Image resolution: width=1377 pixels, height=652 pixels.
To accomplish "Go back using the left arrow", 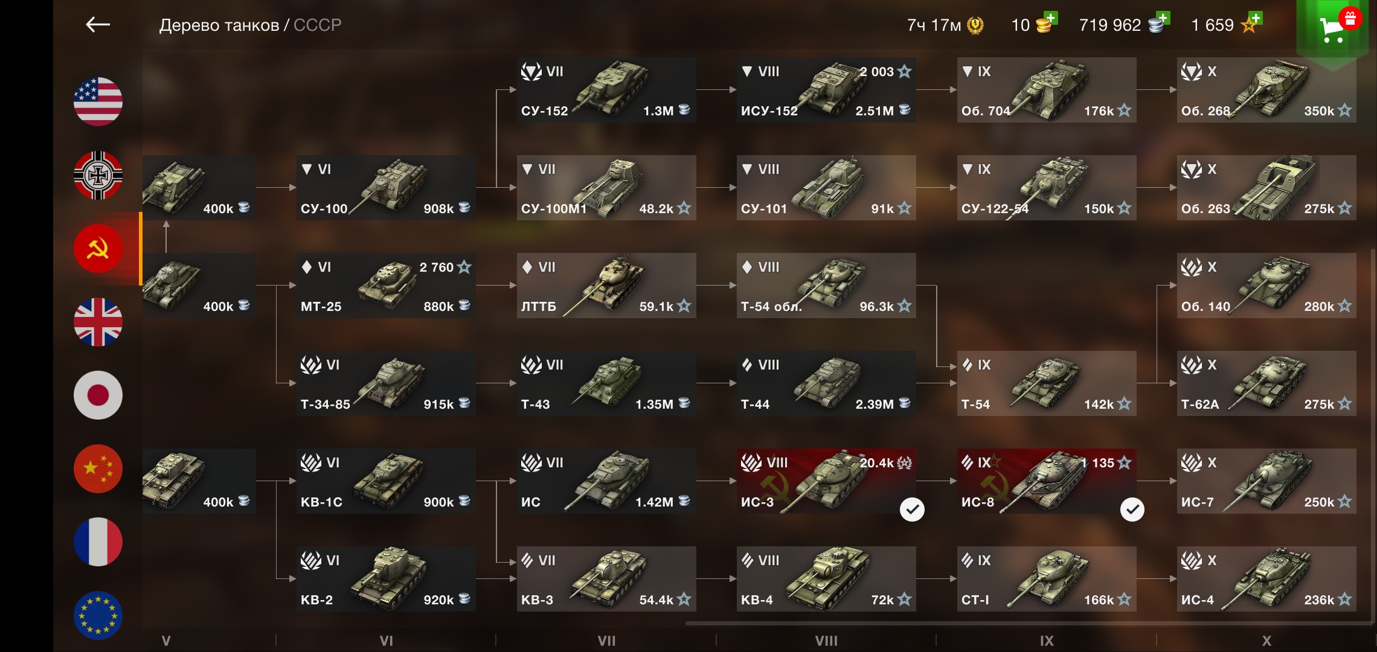I will 98,25.
